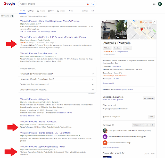
Task: Click the blue search magnifier icon
Action: click(93, 4)
